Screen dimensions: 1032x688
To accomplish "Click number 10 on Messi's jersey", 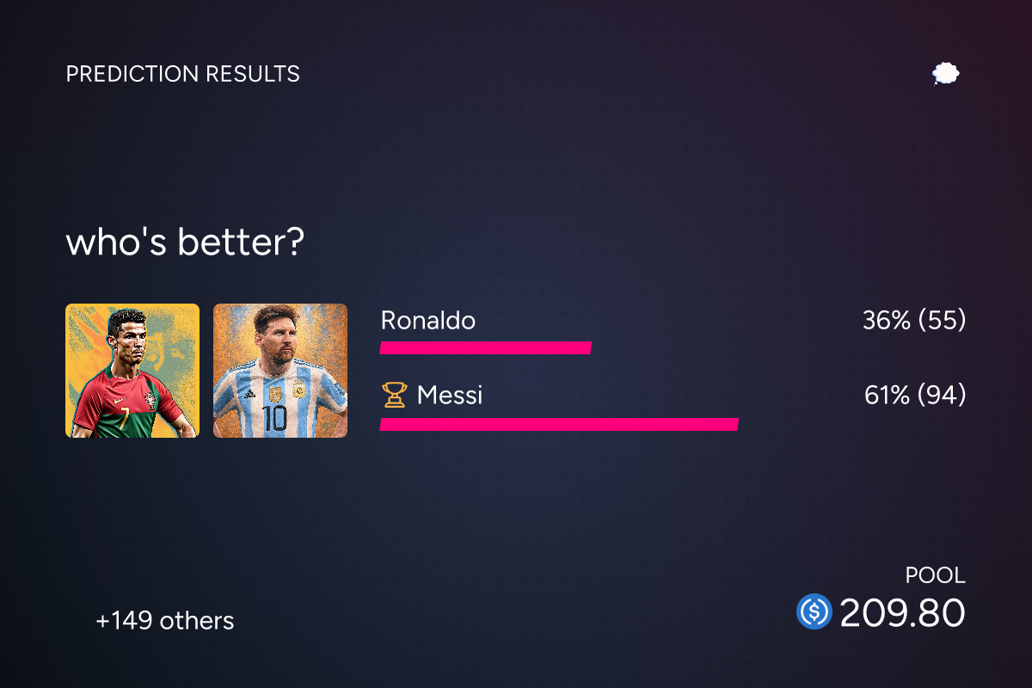I will tap(275, 419).
